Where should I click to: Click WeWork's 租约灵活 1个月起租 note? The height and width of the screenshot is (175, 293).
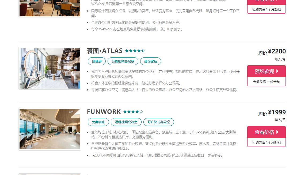tap(267, 9)
